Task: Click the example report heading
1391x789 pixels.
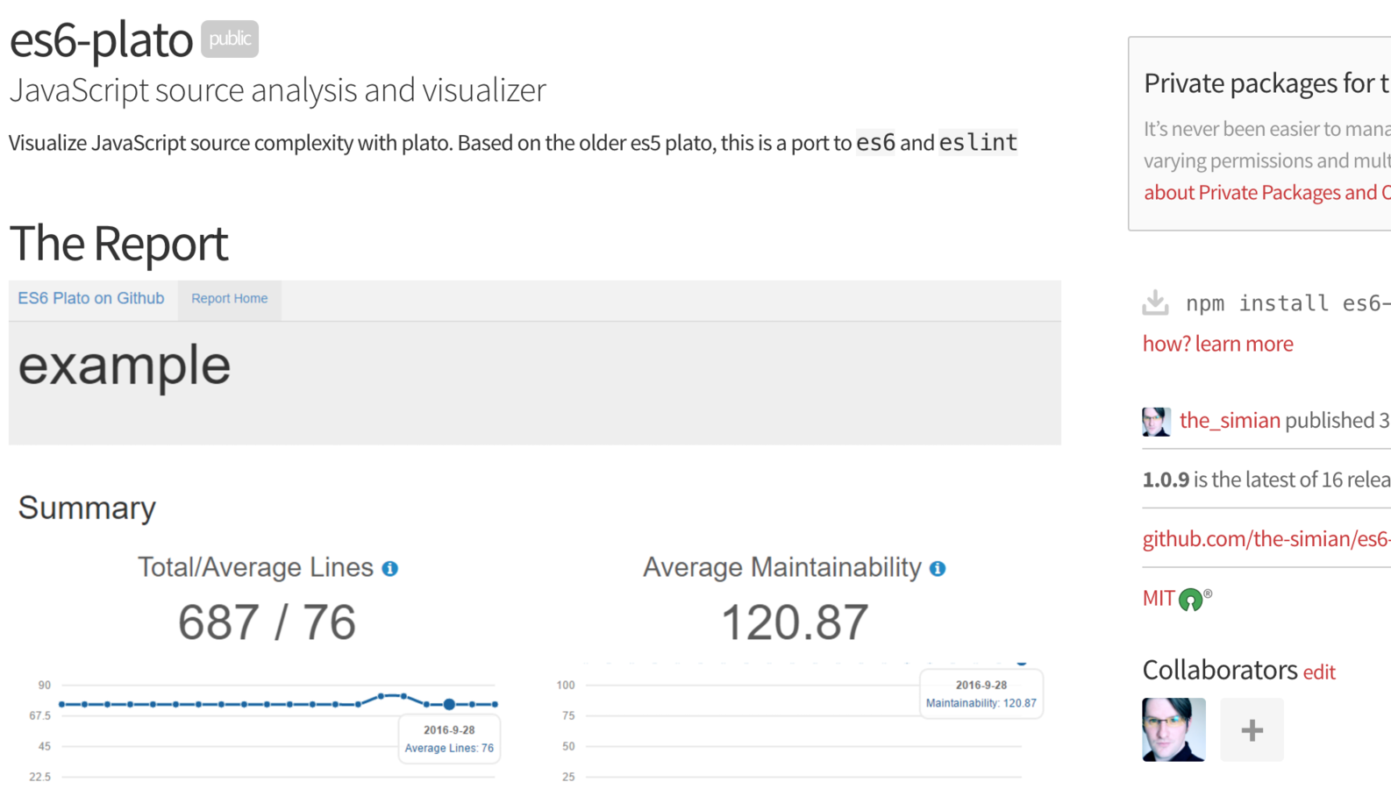Action: tap(125, 366)
